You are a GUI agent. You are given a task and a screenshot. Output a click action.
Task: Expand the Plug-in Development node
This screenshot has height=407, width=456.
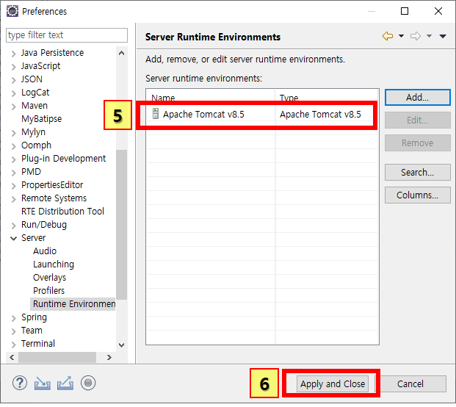coord(13,159)
